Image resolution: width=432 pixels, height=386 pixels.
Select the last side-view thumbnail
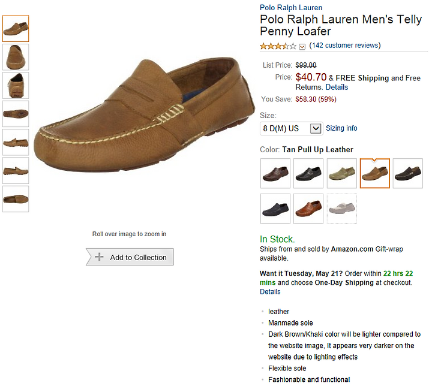click(x=16, y=198)
